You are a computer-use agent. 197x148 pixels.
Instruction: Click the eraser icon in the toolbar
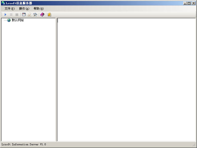click(29, 14)
